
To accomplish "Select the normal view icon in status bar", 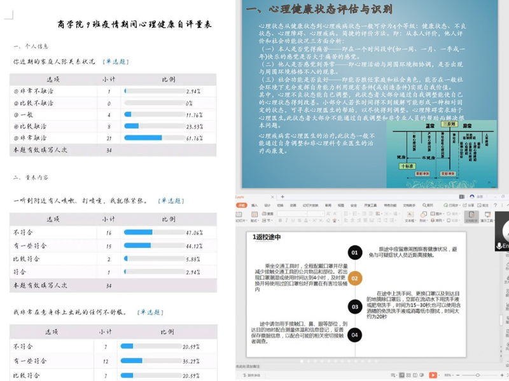I will 401,375.
